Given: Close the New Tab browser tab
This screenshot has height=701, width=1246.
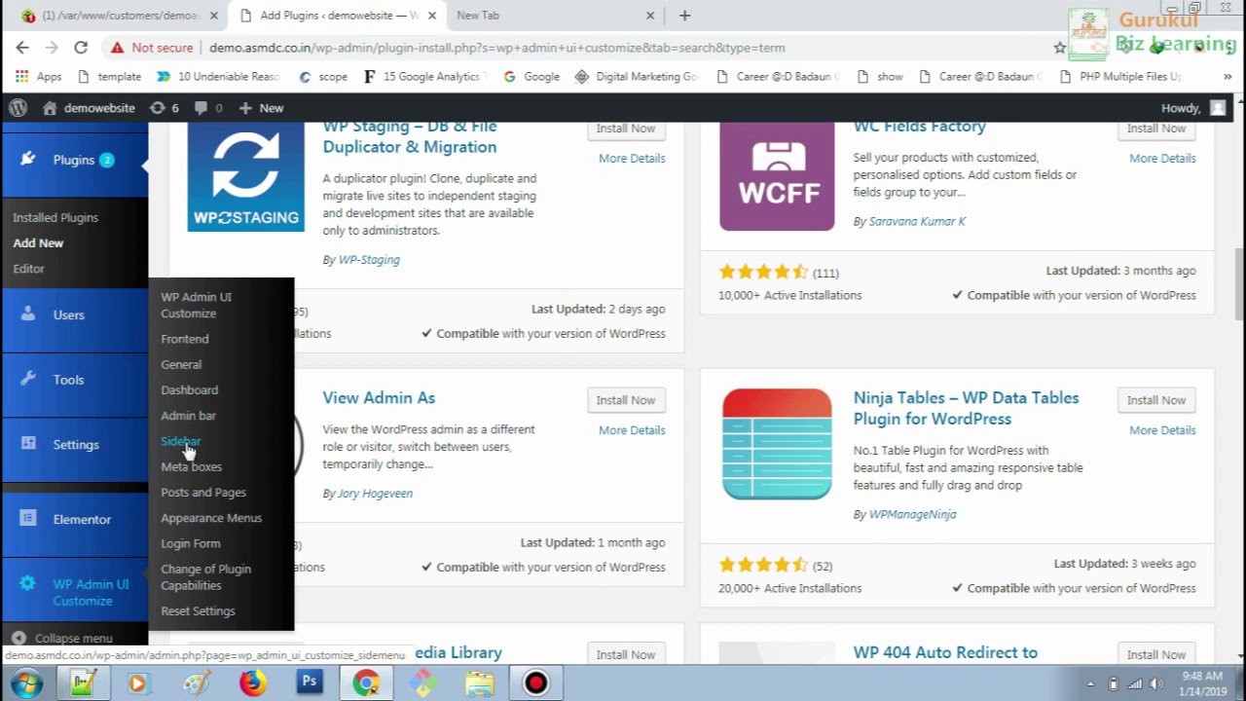Looking at the screenshot, I should tap(650, 16).
